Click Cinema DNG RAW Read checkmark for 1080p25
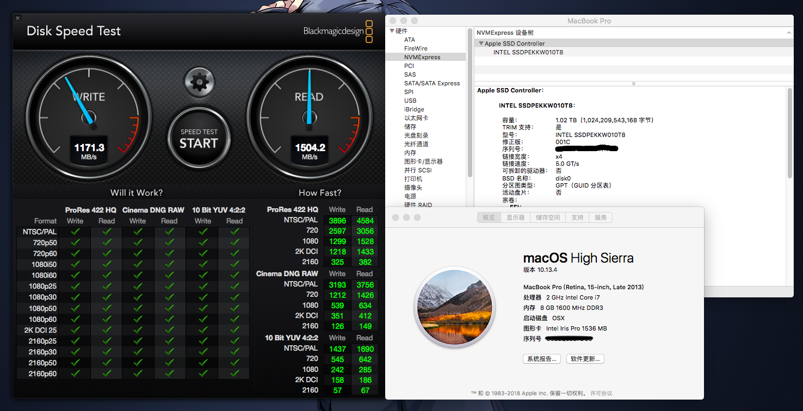This screenshot has height=411, width=803. (x=169, y=286)
